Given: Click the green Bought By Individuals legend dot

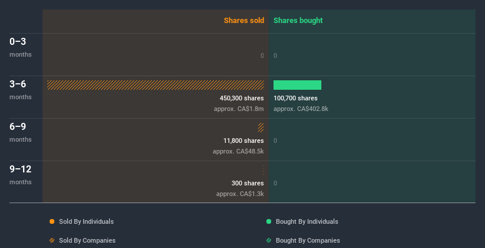Looking at the screenshot, I should 269,221.
